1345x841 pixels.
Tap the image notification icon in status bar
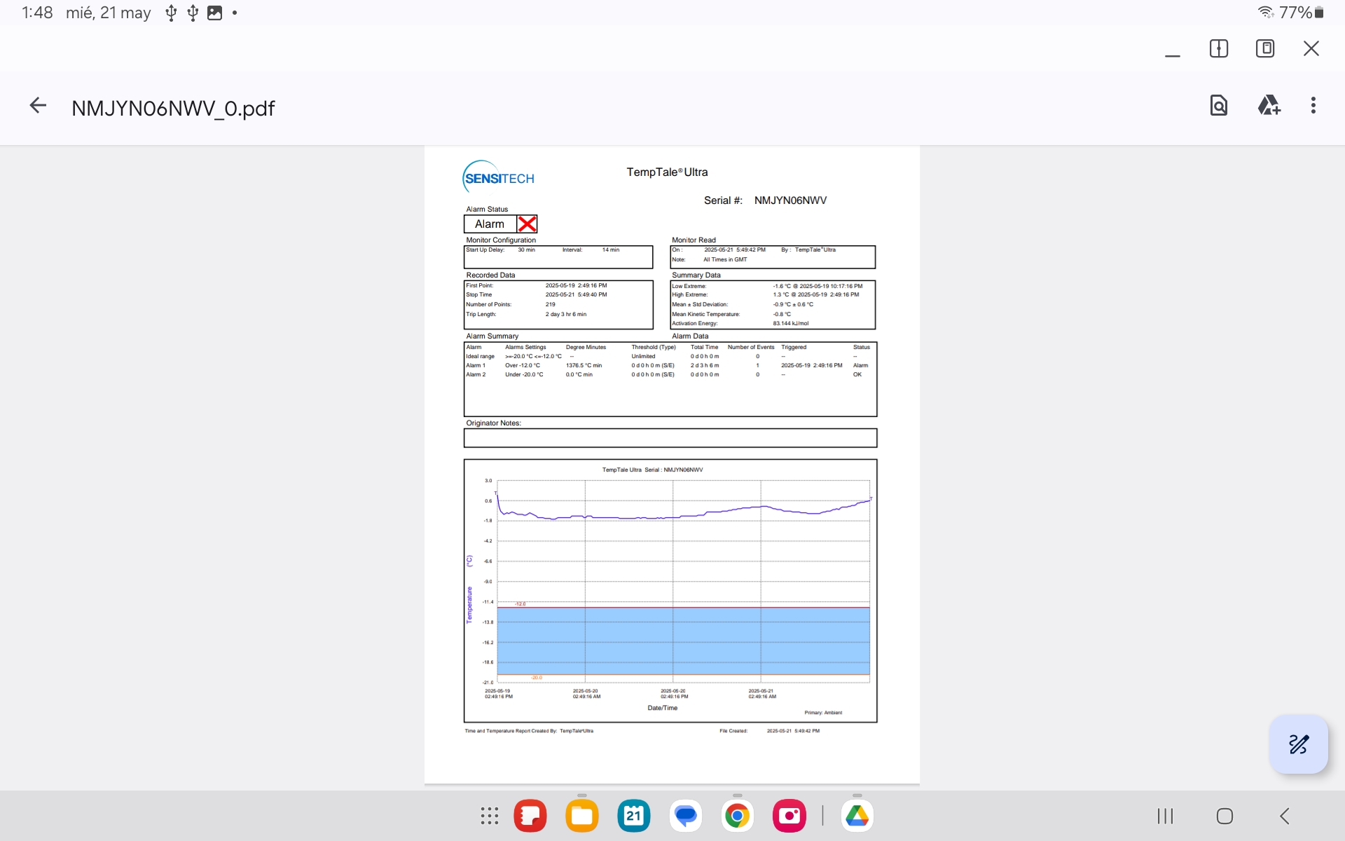pos(214,13)
